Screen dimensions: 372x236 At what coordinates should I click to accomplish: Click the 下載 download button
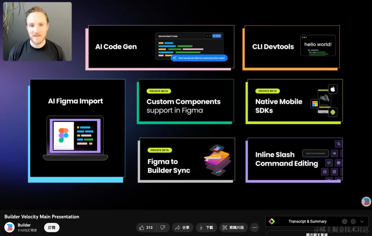click(x=206, y=227)
